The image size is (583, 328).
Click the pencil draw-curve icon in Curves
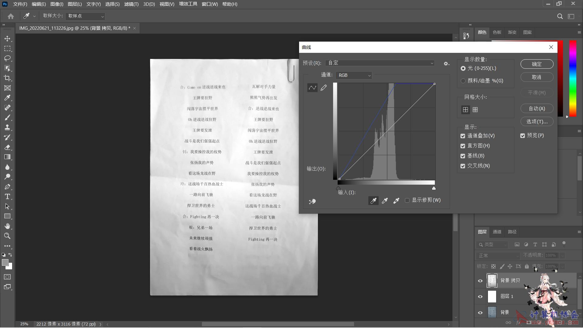[x=324, y=88]
